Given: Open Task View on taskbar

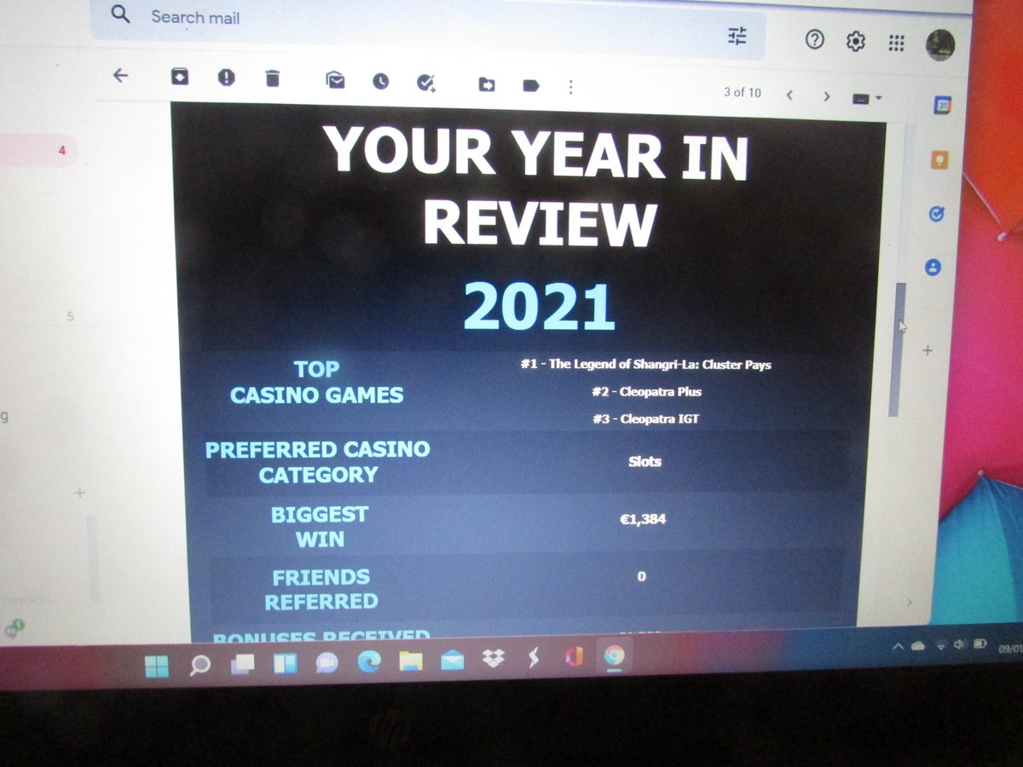Looking at the screenshot, I should pos(242,665).
